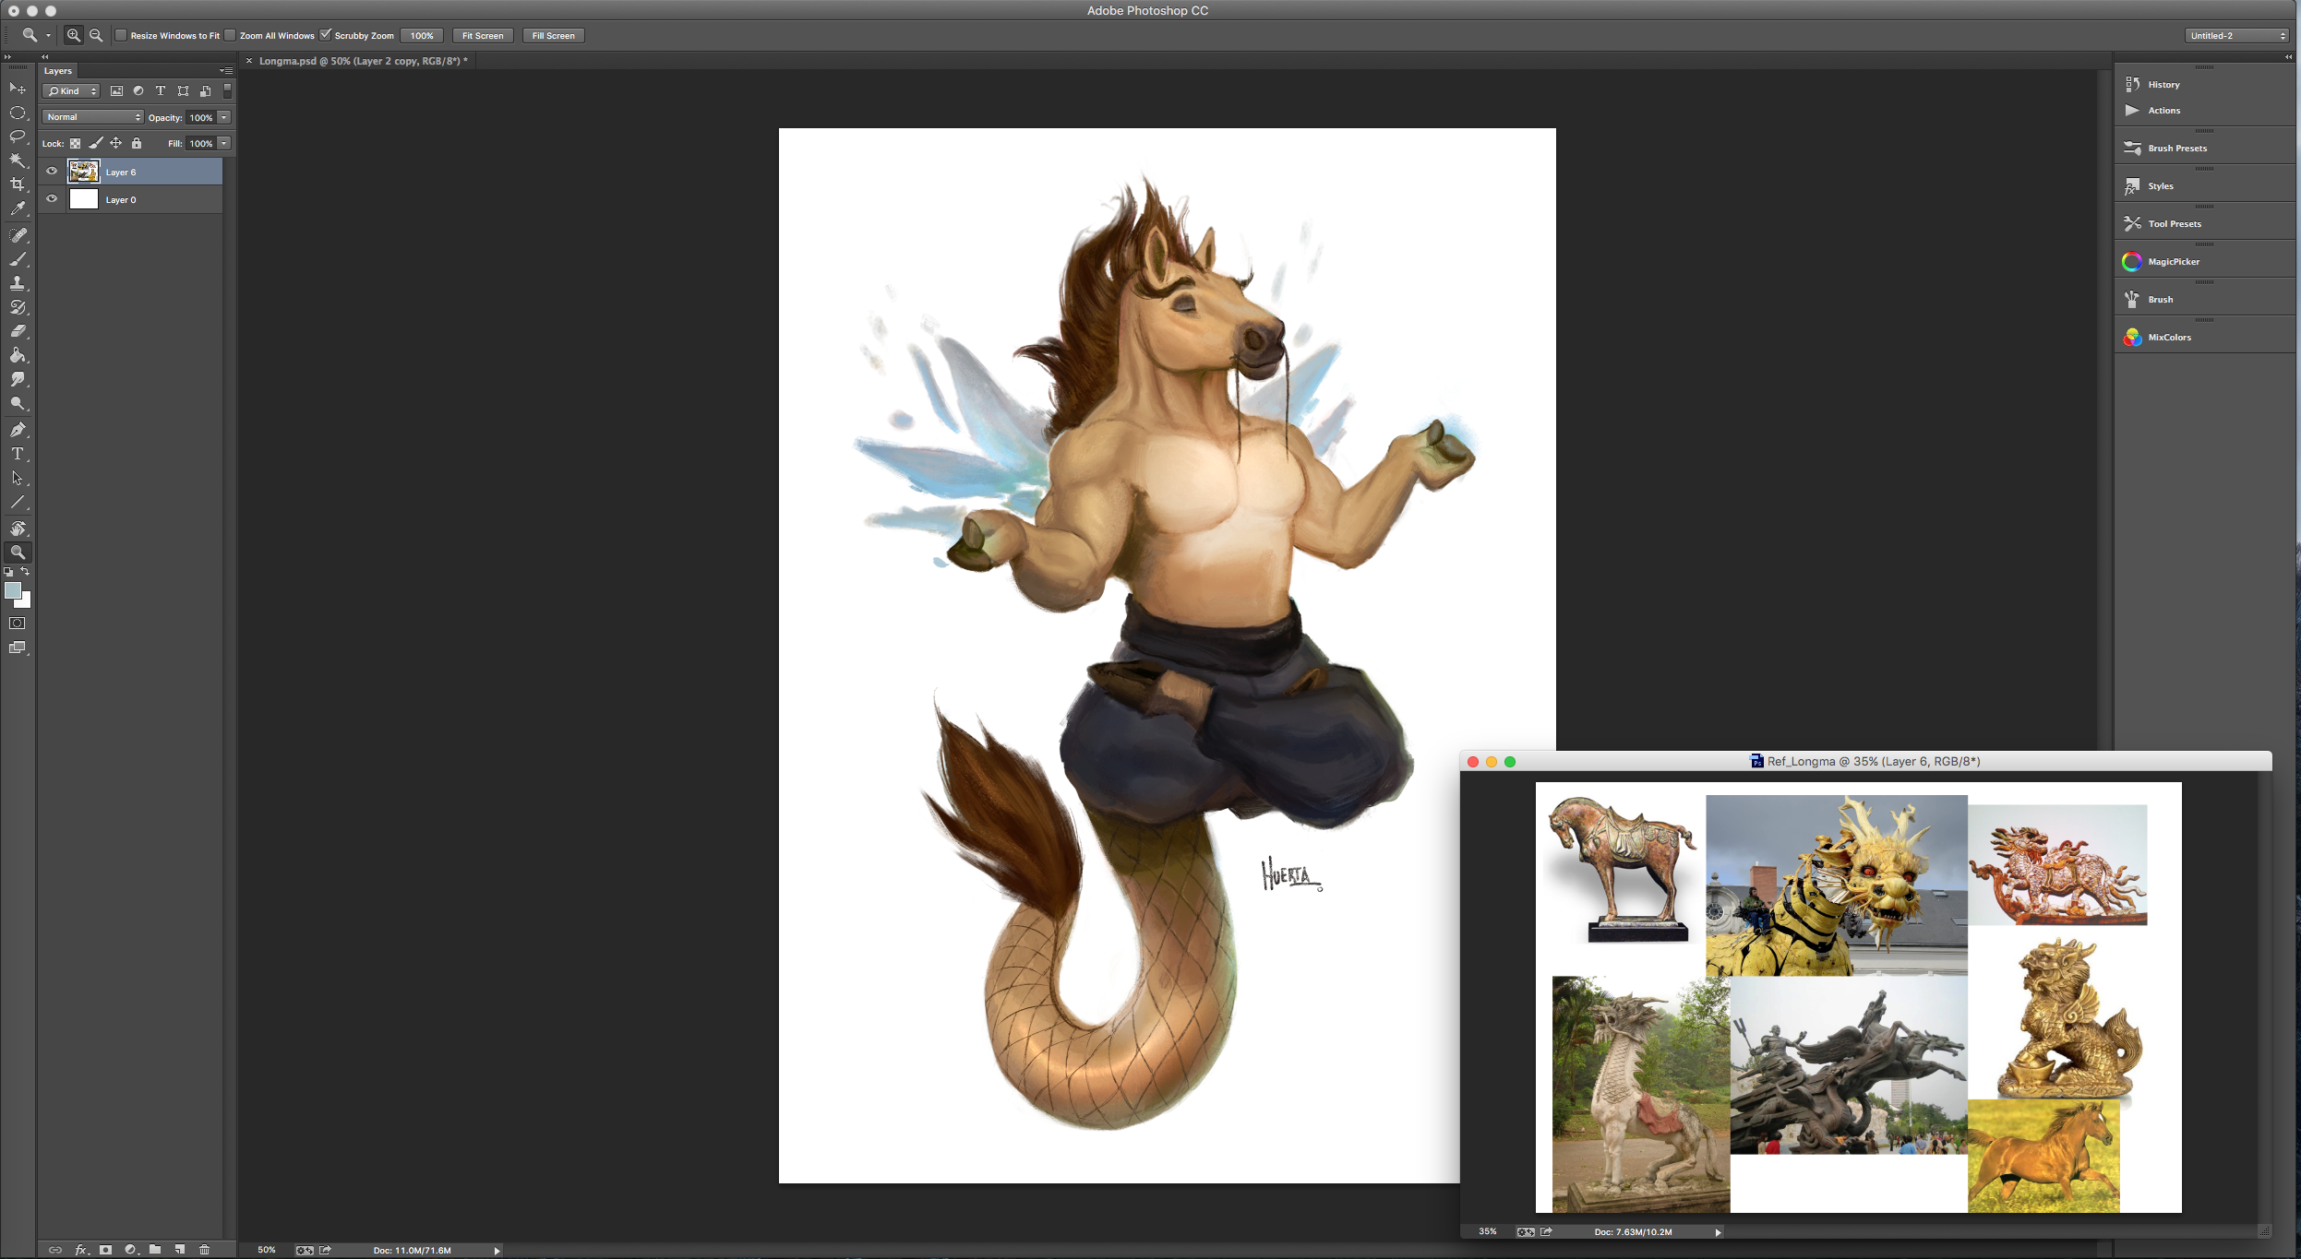Pick the Clone Stamp tool
This screenshot has width=2301, height=1259.
[18, 283]
